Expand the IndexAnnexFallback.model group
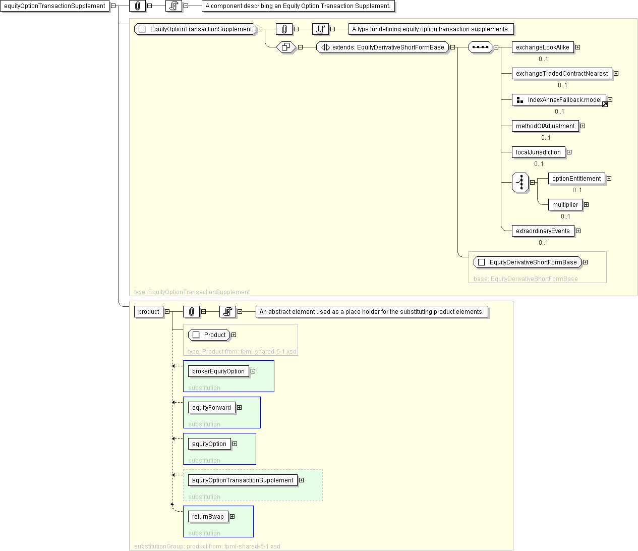The image size is (638, 551). pyautogui.click(x=610, y=100)
